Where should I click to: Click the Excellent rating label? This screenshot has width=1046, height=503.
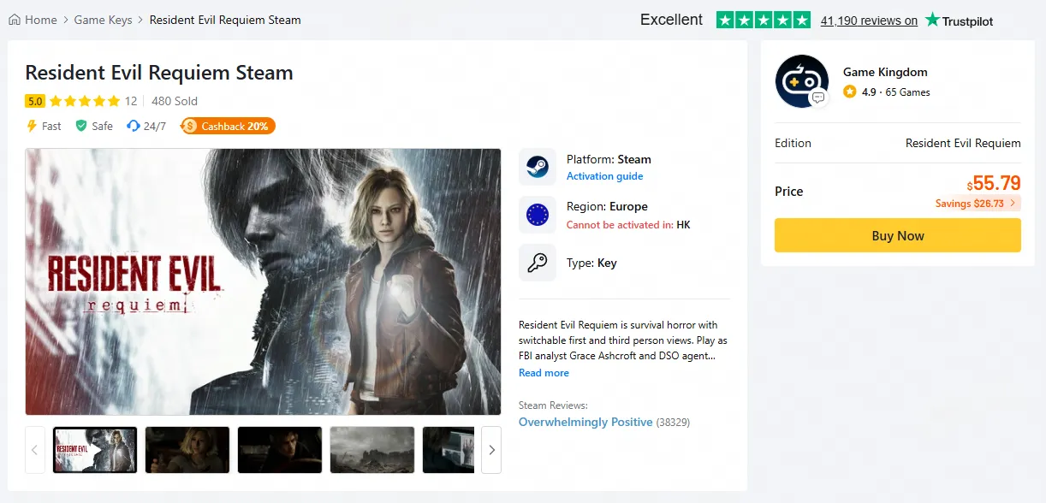pos(672,20)
